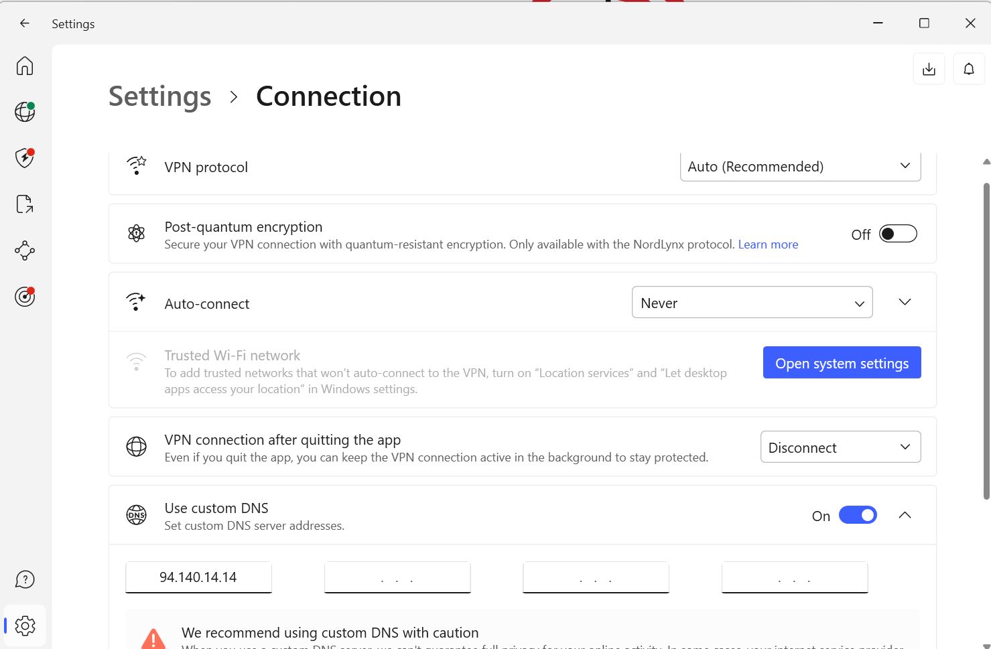Turn off the Use custom DNS toggle
991x649 pixels.
click(x=858, y=515)
